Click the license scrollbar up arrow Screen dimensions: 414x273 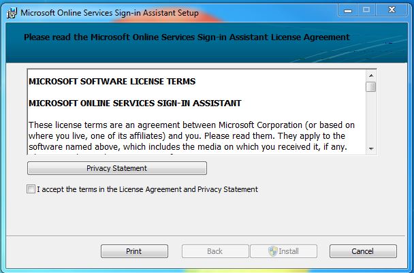point(371,75)
